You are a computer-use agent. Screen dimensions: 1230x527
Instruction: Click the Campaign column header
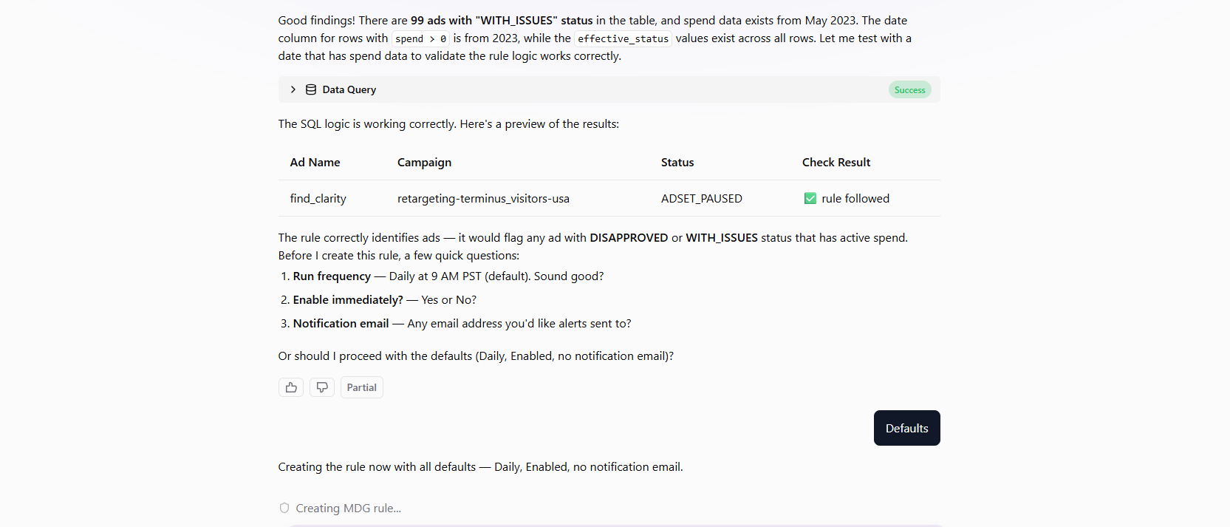click(424, 163)
